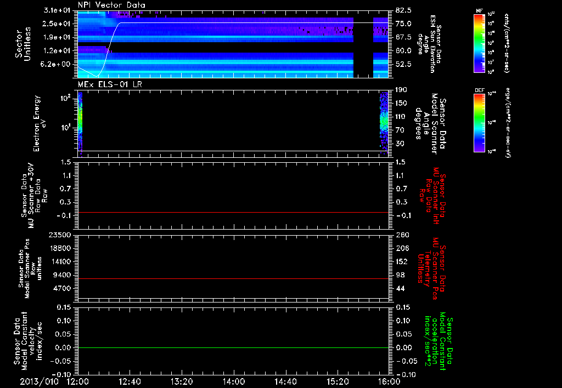This screenshot has width=562, height=388.
Task: Select the "NPI Vector Data" panel title
Action: click(x=111, y=5)
